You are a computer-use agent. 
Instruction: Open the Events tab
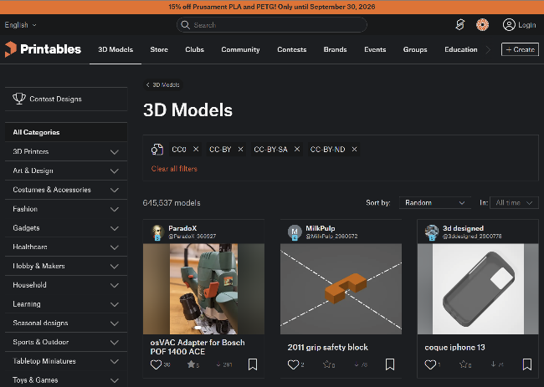(x=375, y=49)
